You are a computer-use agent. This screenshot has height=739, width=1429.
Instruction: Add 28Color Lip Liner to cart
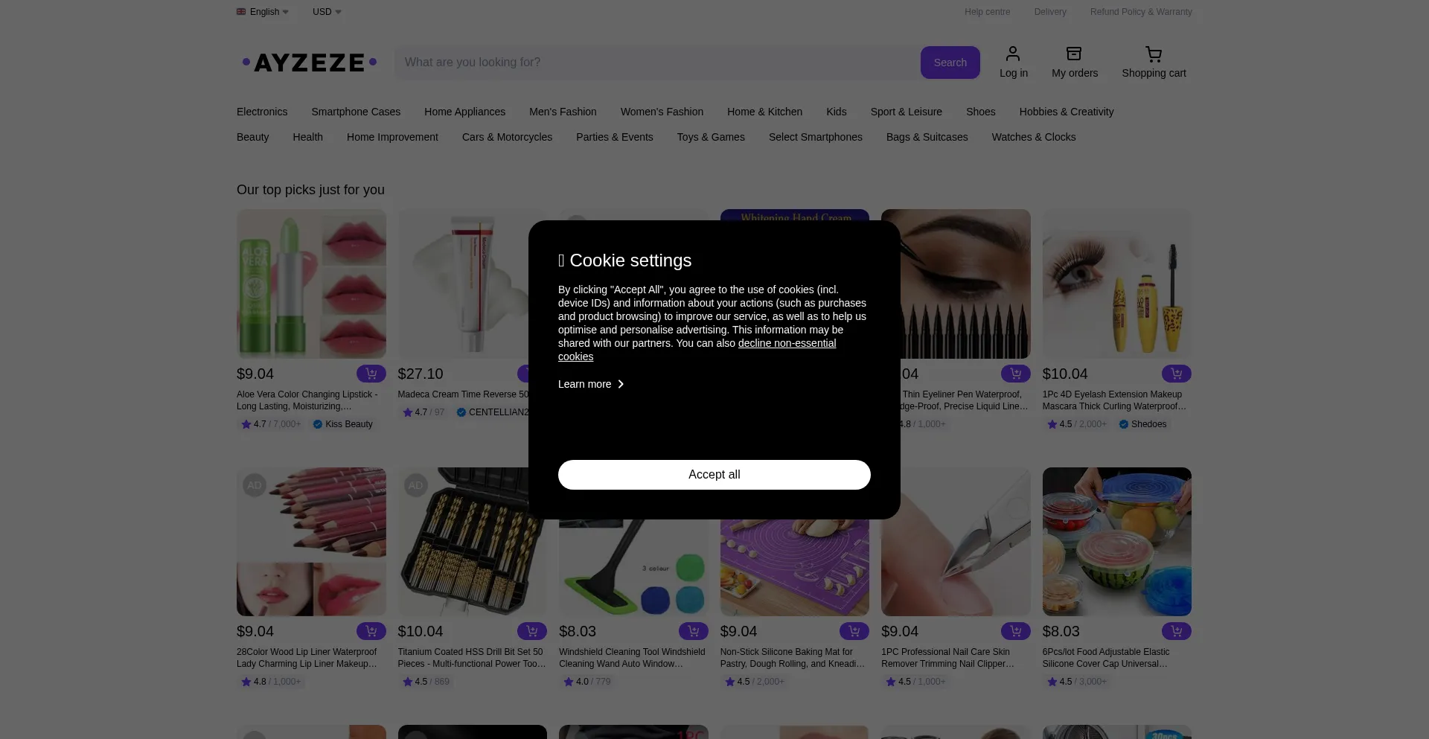(371, 631)
